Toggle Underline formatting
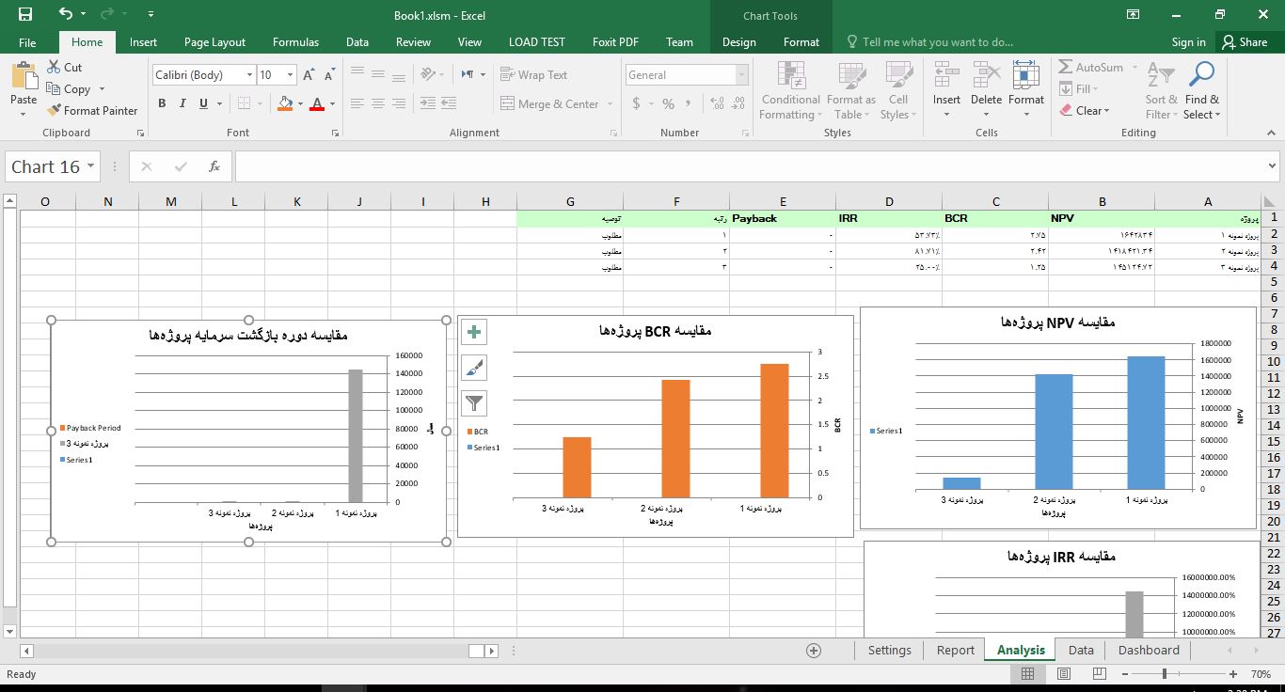This screenshot has width=1285, height=692. (x=203, y=104)
